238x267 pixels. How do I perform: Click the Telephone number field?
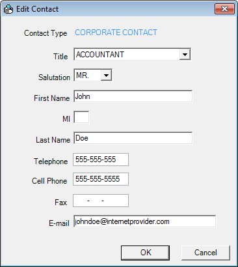click(101, 160)
